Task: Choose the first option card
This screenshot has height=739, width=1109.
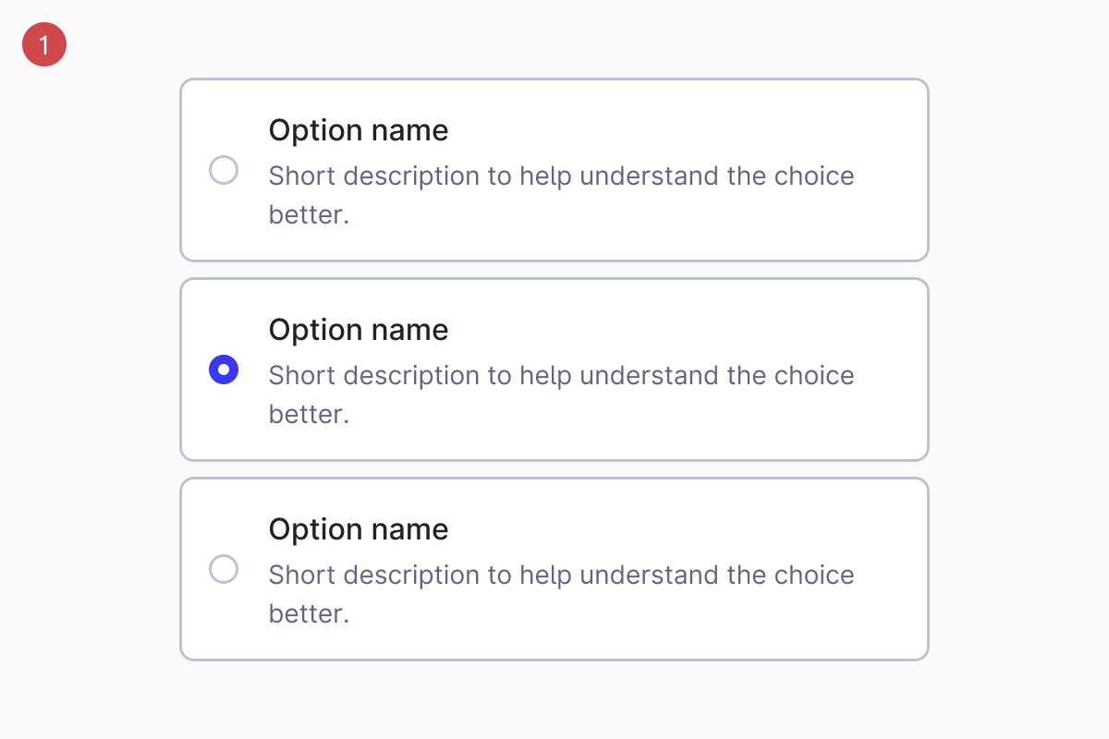Action: tap(554, 170)
